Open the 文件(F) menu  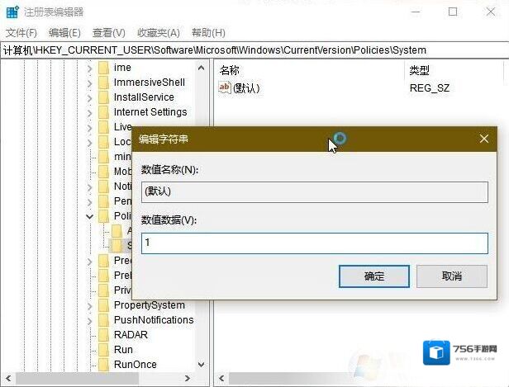21,33
